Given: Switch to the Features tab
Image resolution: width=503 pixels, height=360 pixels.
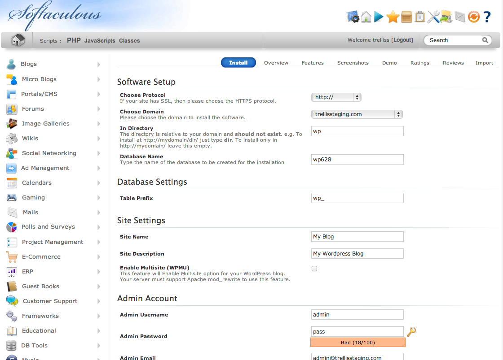Looking at the screenshot, I should (313, 63).
